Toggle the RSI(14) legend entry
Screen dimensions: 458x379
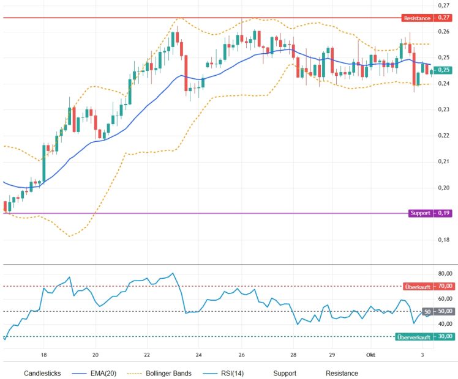tap(223, 373)
